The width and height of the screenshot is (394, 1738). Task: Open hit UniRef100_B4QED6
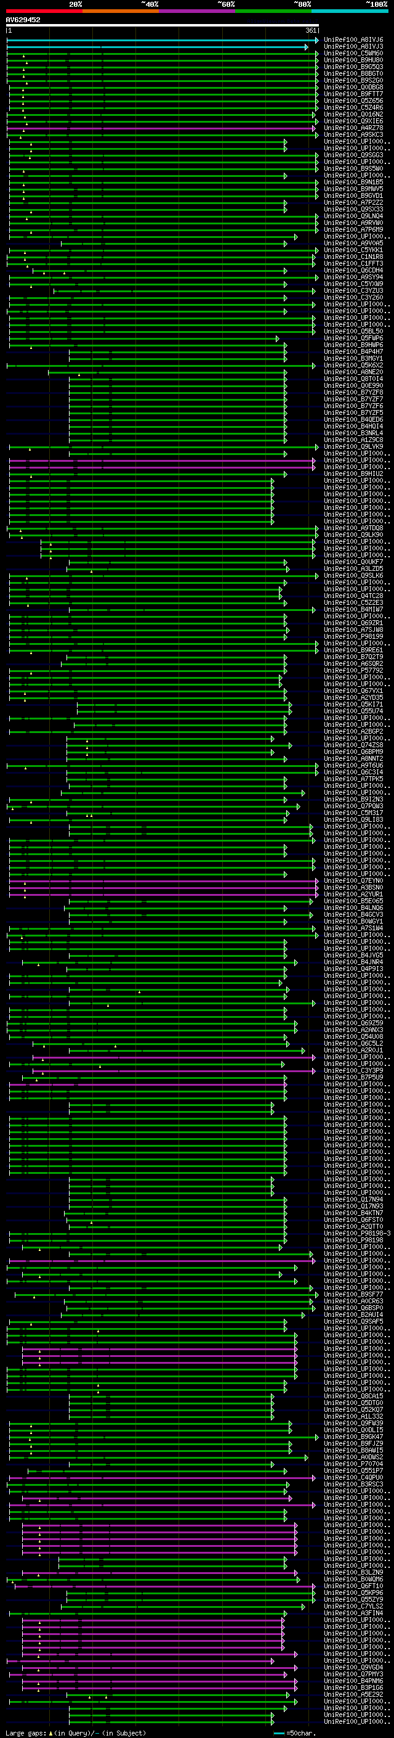pyautogui.click(x=353, y=420)
